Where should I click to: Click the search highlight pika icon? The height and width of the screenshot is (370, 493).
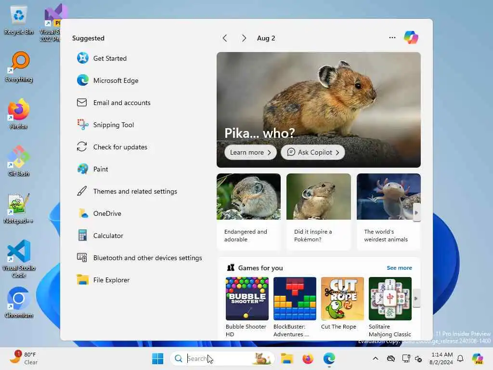[262, 358]
